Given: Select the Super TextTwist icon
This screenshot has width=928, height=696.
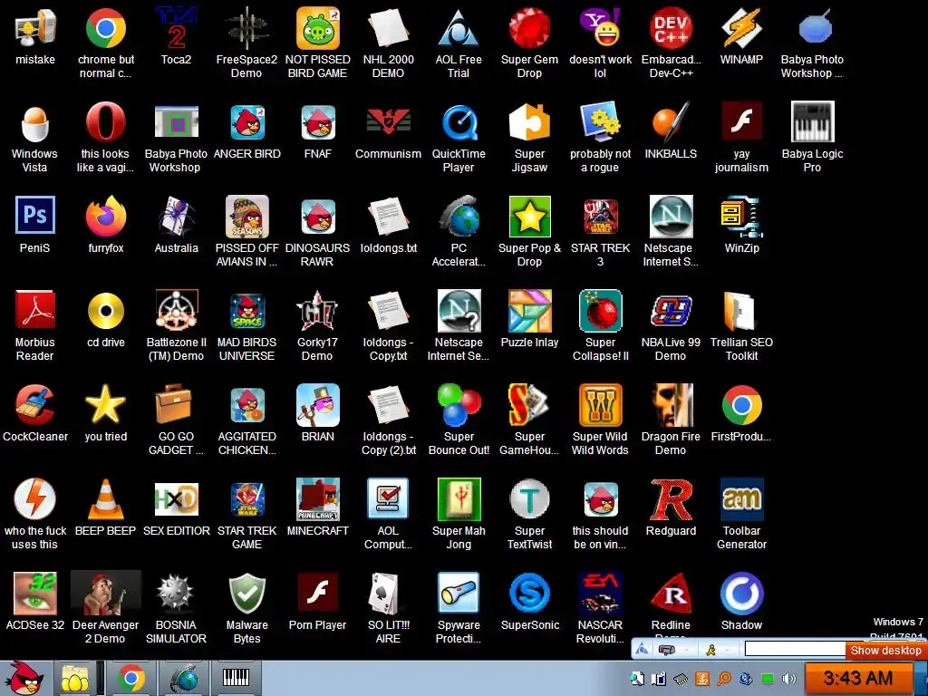Looking at the screenshot, I should point(529,499).
